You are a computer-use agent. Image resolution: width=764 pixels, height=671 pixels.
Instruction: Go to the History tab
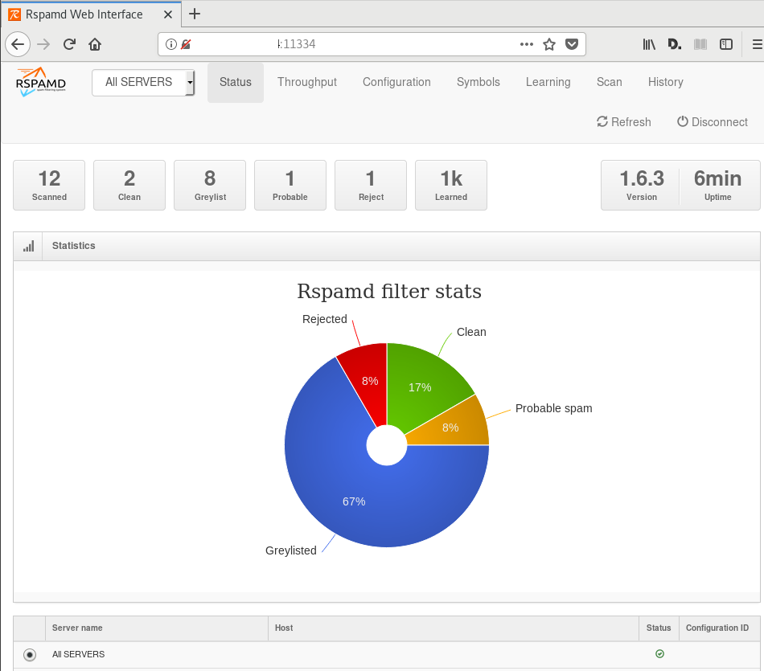pos(665,82)
